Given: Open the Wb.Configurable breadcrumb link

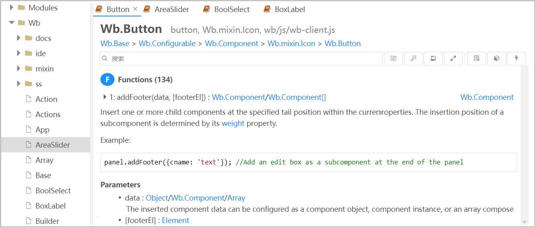Looking at the screenshot, I should (x=167, y=43).
